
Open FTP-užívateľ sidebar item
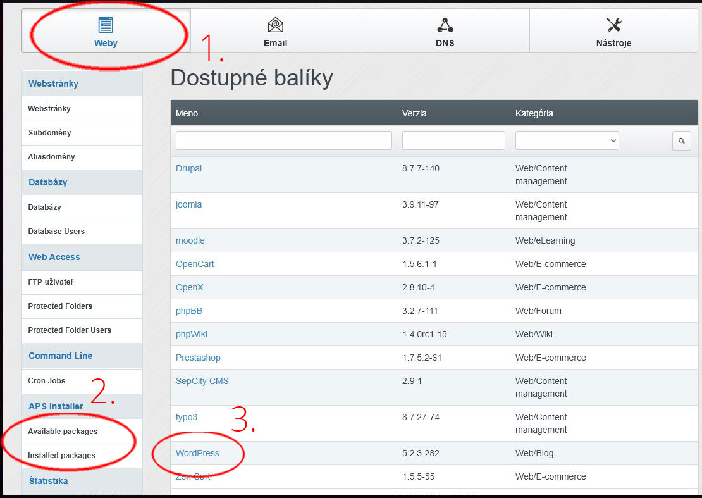coord(55,282)
